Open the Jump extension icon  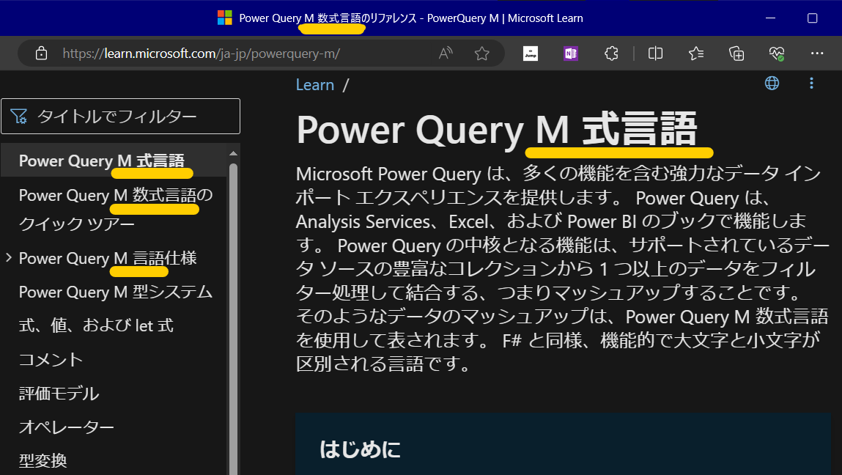point(530,53)
